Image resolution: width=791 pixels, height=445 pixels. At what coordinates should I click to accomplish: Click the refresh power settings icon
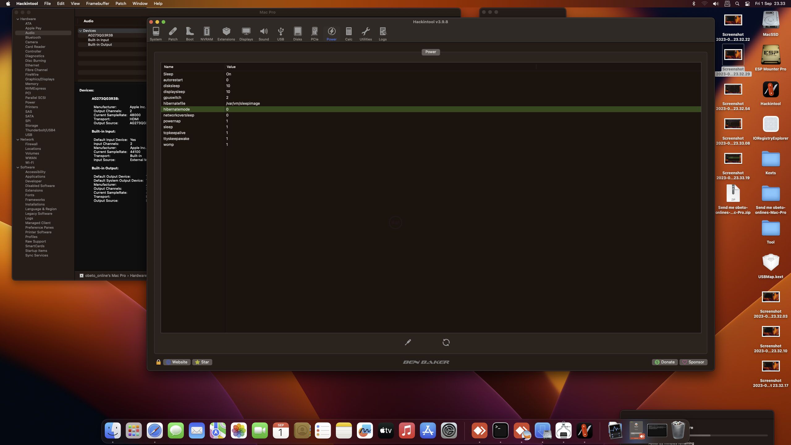point(446,342)
